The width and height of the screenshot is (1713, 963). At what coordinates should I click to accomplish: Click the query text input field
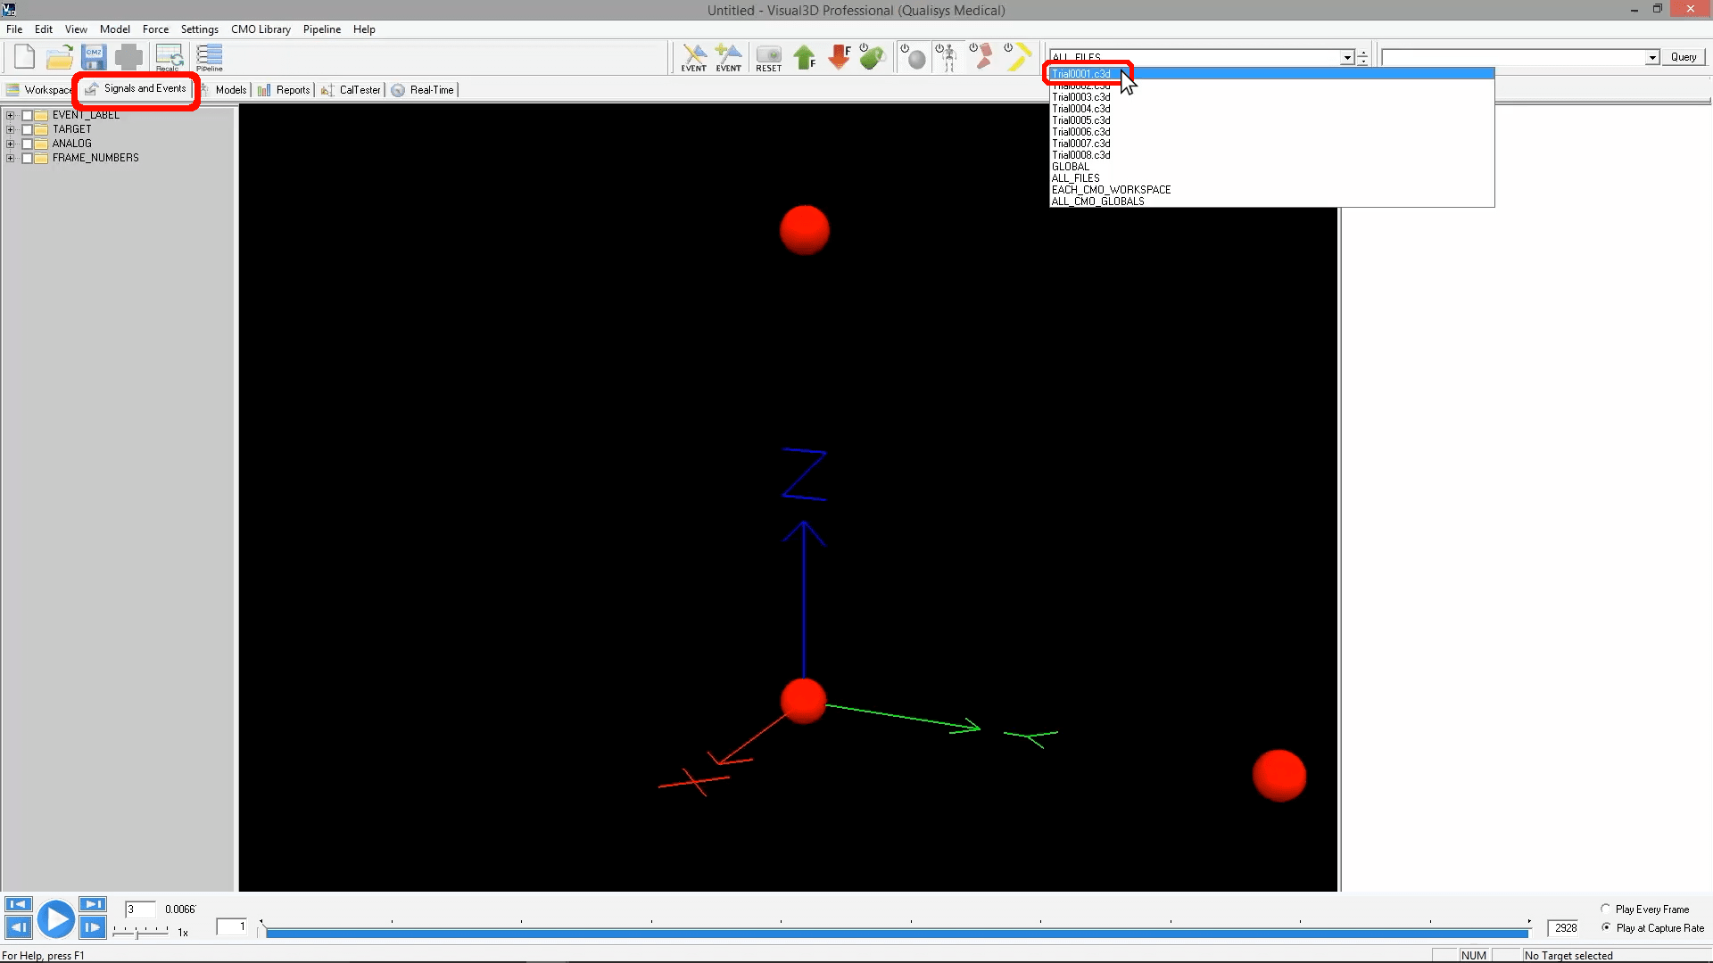point(1513,57)
